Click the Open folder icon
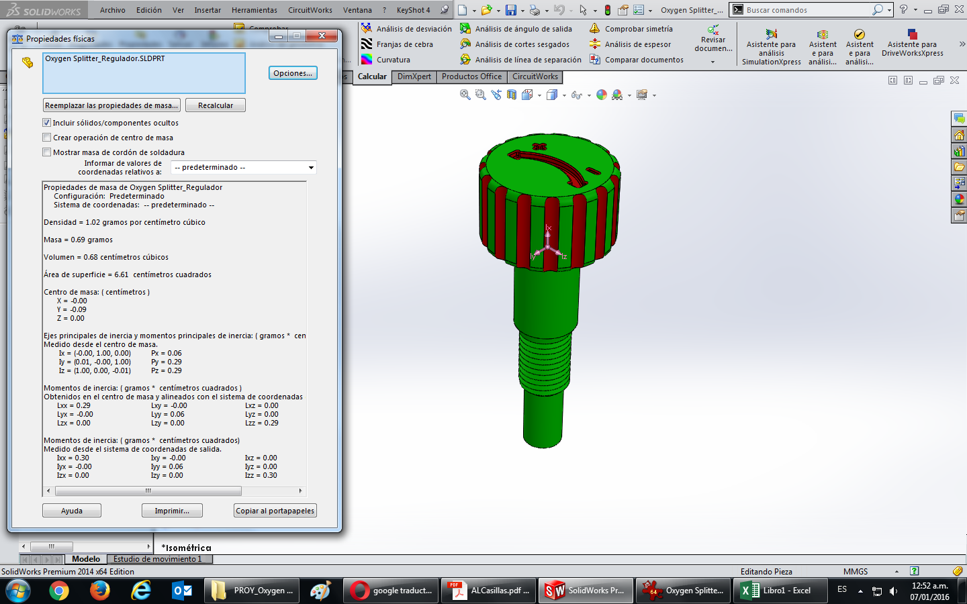This screenshot has width=967, height=604. point(486,10)
